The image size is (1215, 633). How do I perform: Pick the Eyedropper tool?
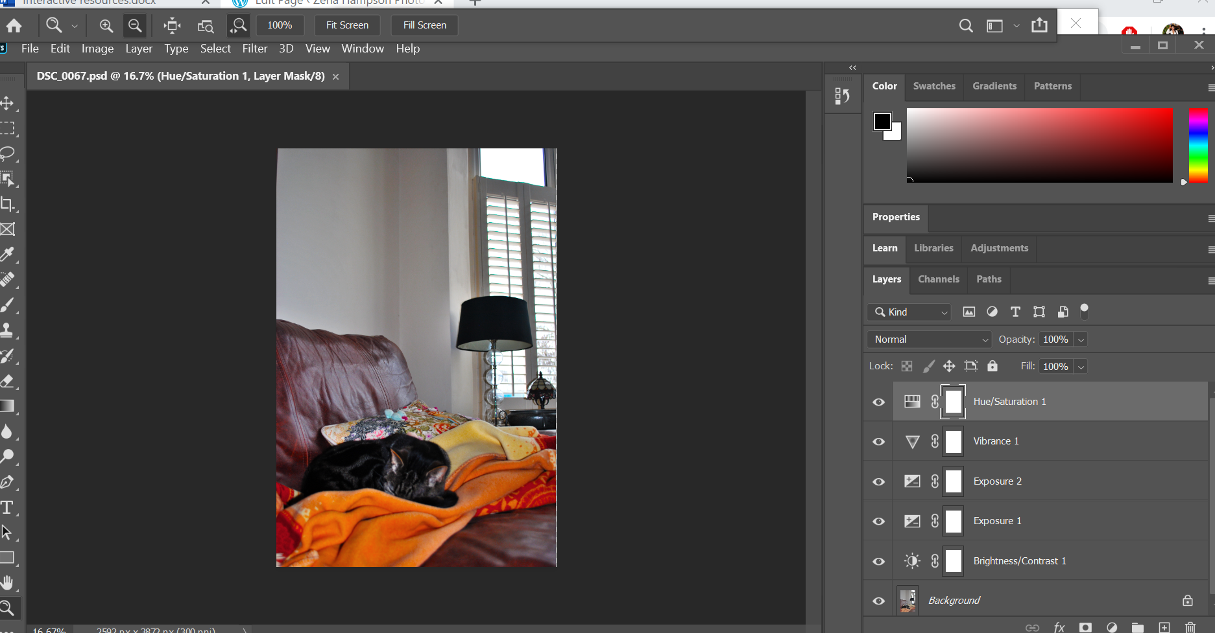click(x=7, y=255)
